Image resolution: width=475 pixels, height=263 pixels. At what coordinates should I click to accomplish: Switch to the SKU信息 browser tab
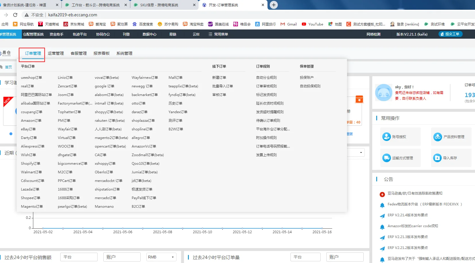coord(164,5)
